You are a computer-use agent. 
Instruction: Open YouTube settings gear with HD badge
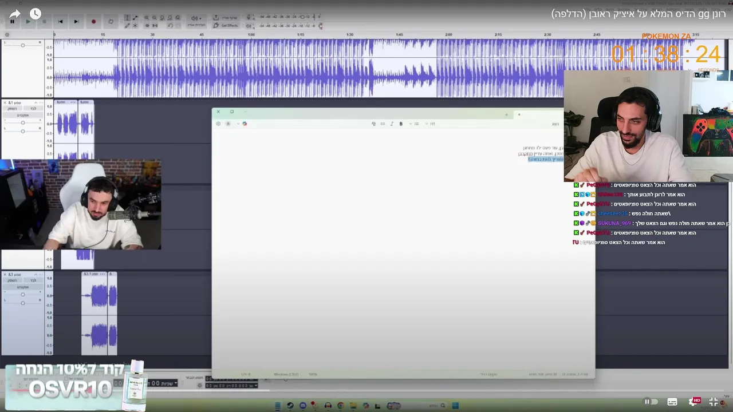tap(694, 402)
